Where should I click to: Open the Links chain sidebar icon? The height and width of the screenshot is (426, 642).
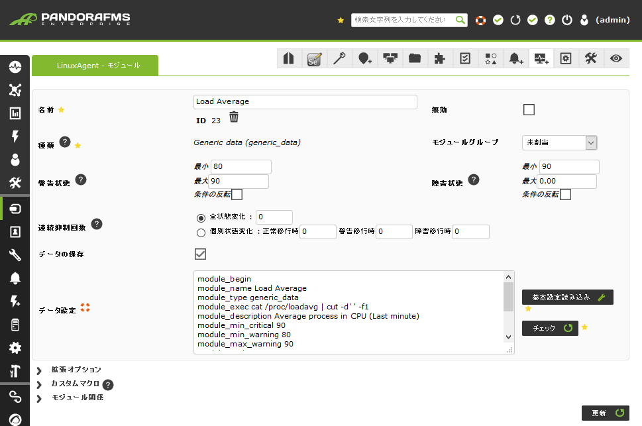click(x=15, y=396)
